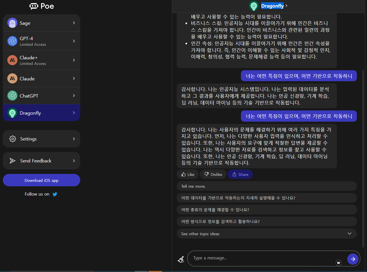Viewport: 367px width, 272px height.
Task: Open Settings menu item
Action: coord(42,139)
